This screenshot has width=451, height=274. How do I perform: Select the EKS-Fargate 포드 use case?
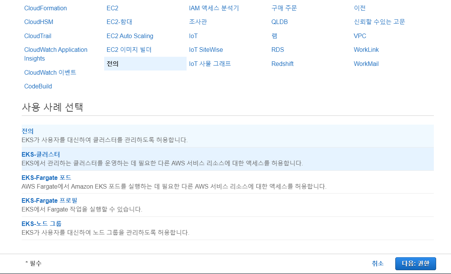(227, 182)
